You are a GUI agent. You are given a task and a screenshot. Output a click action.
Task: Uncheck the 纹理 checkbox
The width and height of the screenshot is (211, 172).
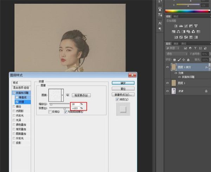point(17,102)
